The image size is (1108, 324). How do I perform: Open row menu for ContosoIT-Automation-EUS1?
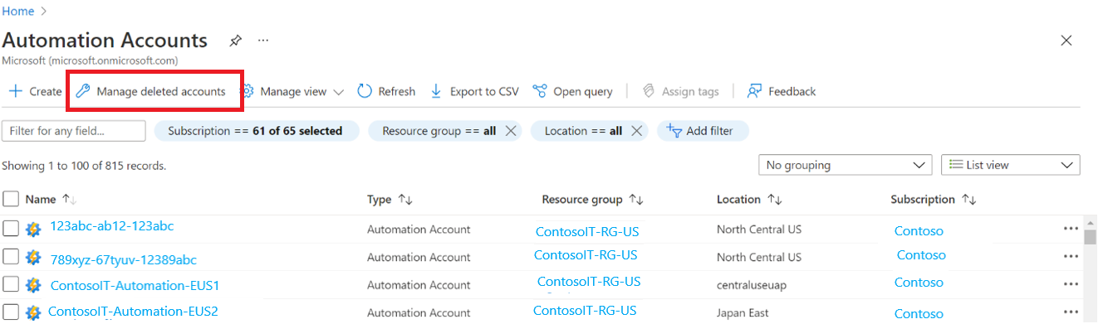point(1071,284)
